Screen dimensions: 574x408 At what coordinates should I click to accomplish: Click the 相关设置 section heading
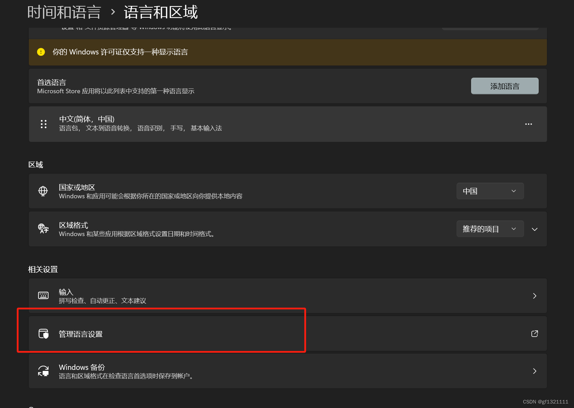pyautogui.click(x=43, y=269)
